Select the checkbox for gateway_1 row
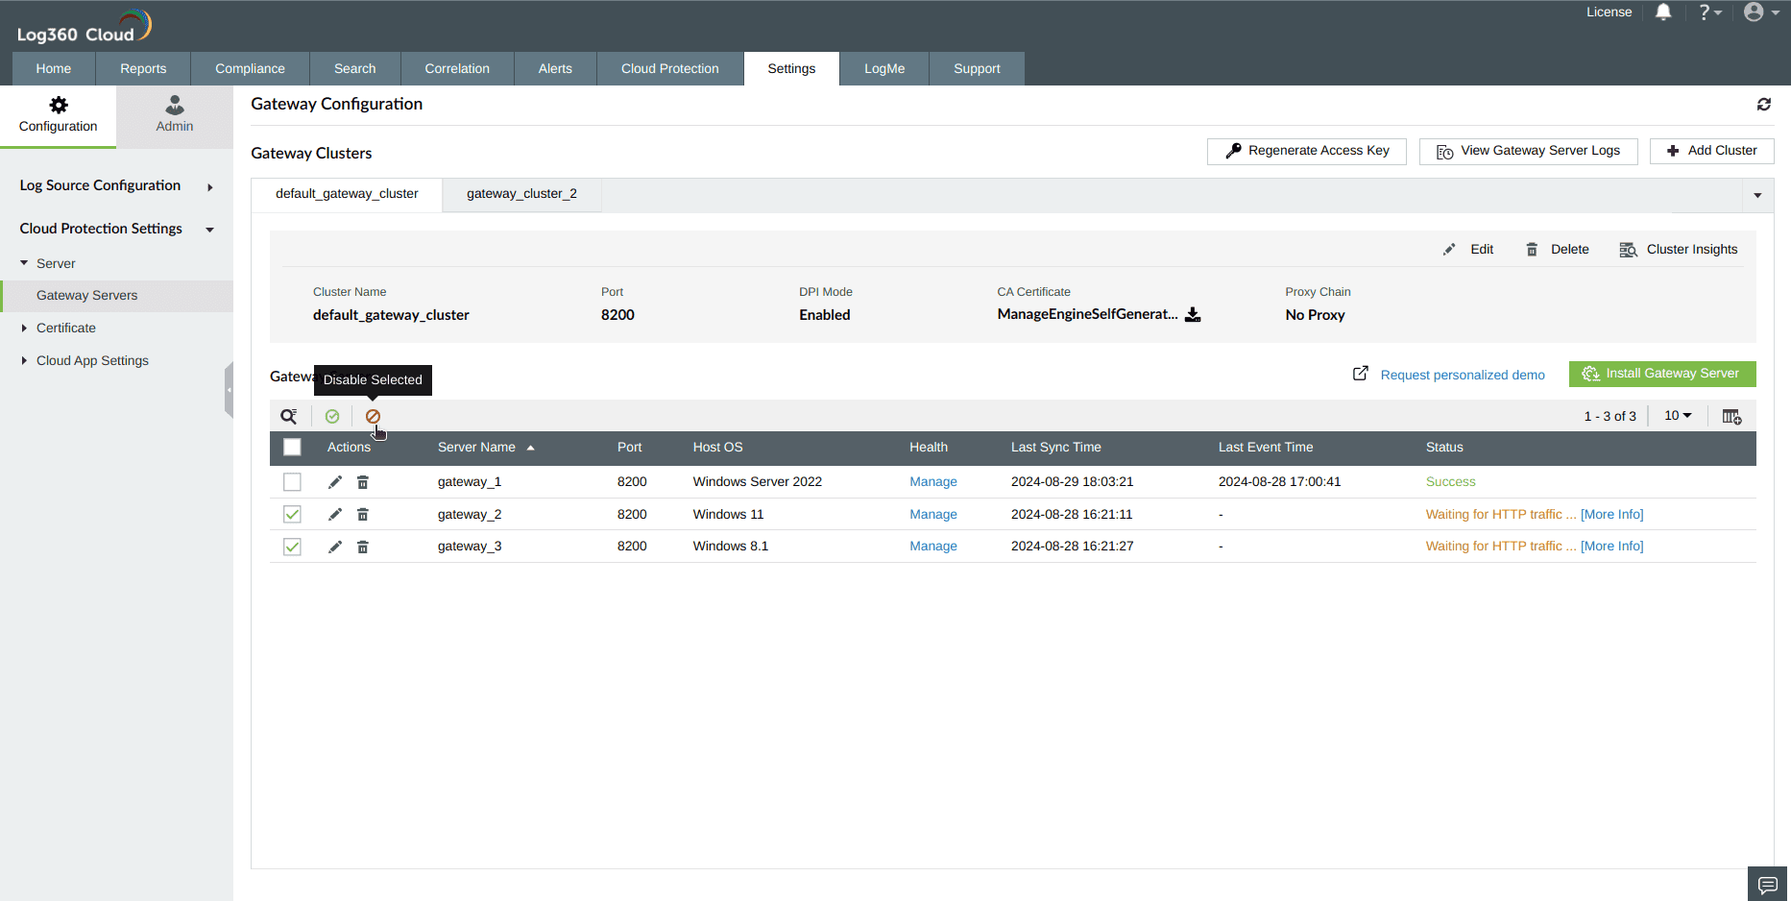This screenshot has height=901, width=1791. click(292, 481)
